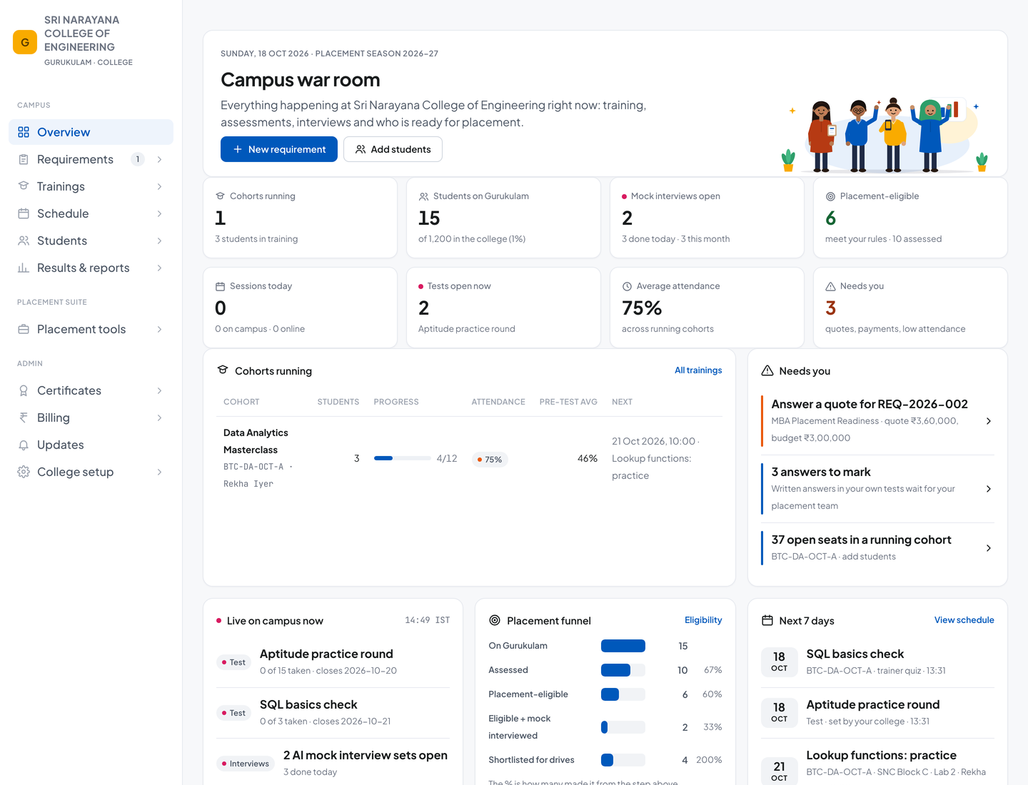The width and height of the screenshot is (1028, 785).
Task: Click the Results & reports chart icon
Action: [x=24, y=268]
